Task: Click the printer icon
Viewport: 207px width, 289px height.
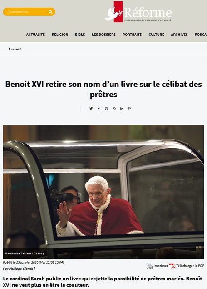Action: point(149,266)
